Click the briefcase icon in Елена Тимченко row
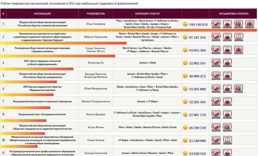 pyautogui.click(x=238, y=50)
